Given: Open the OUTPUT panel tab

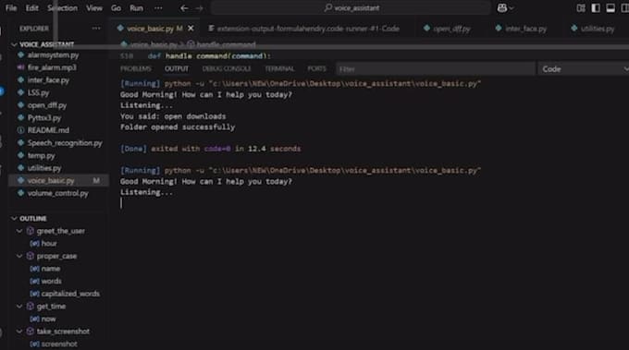Looking at the screenshot, I should click(177, 69).
